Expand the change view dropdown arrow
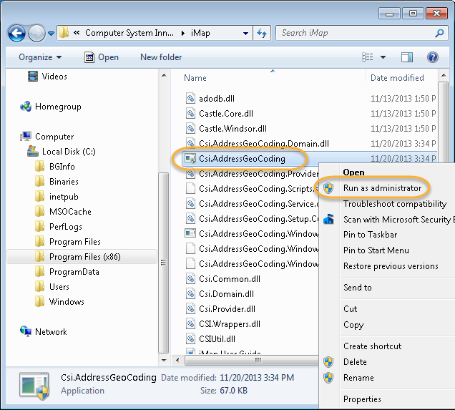The height and width of the screenshot is (410, 455). tap(383, 57)
